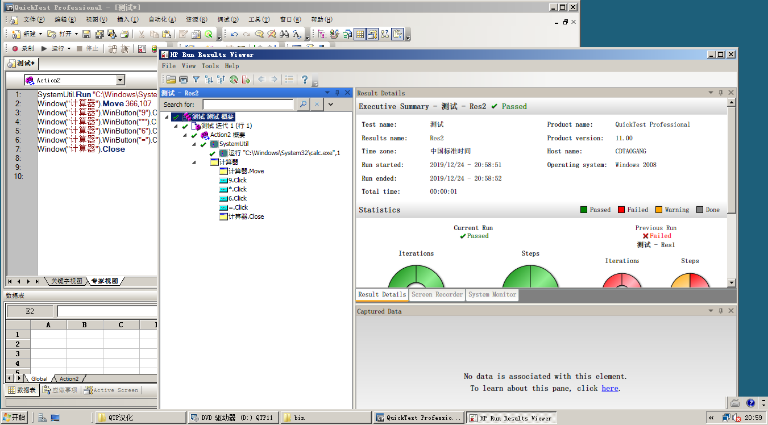Click the Save disk icon in QuickTest toolbar
Viewport: 768px width, 425px height.
86,34
